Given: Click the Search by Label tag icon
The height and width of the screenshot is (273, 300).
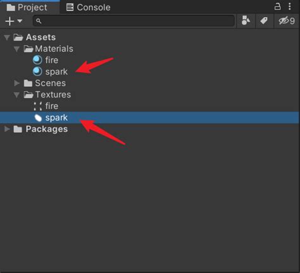Looking at the screenshot, I should tap(264, 21).
